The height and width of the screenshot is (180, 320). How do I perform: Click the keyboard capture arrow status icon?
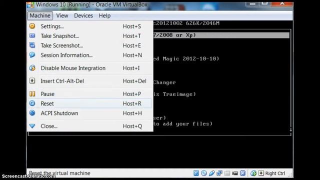pos(261,173)
